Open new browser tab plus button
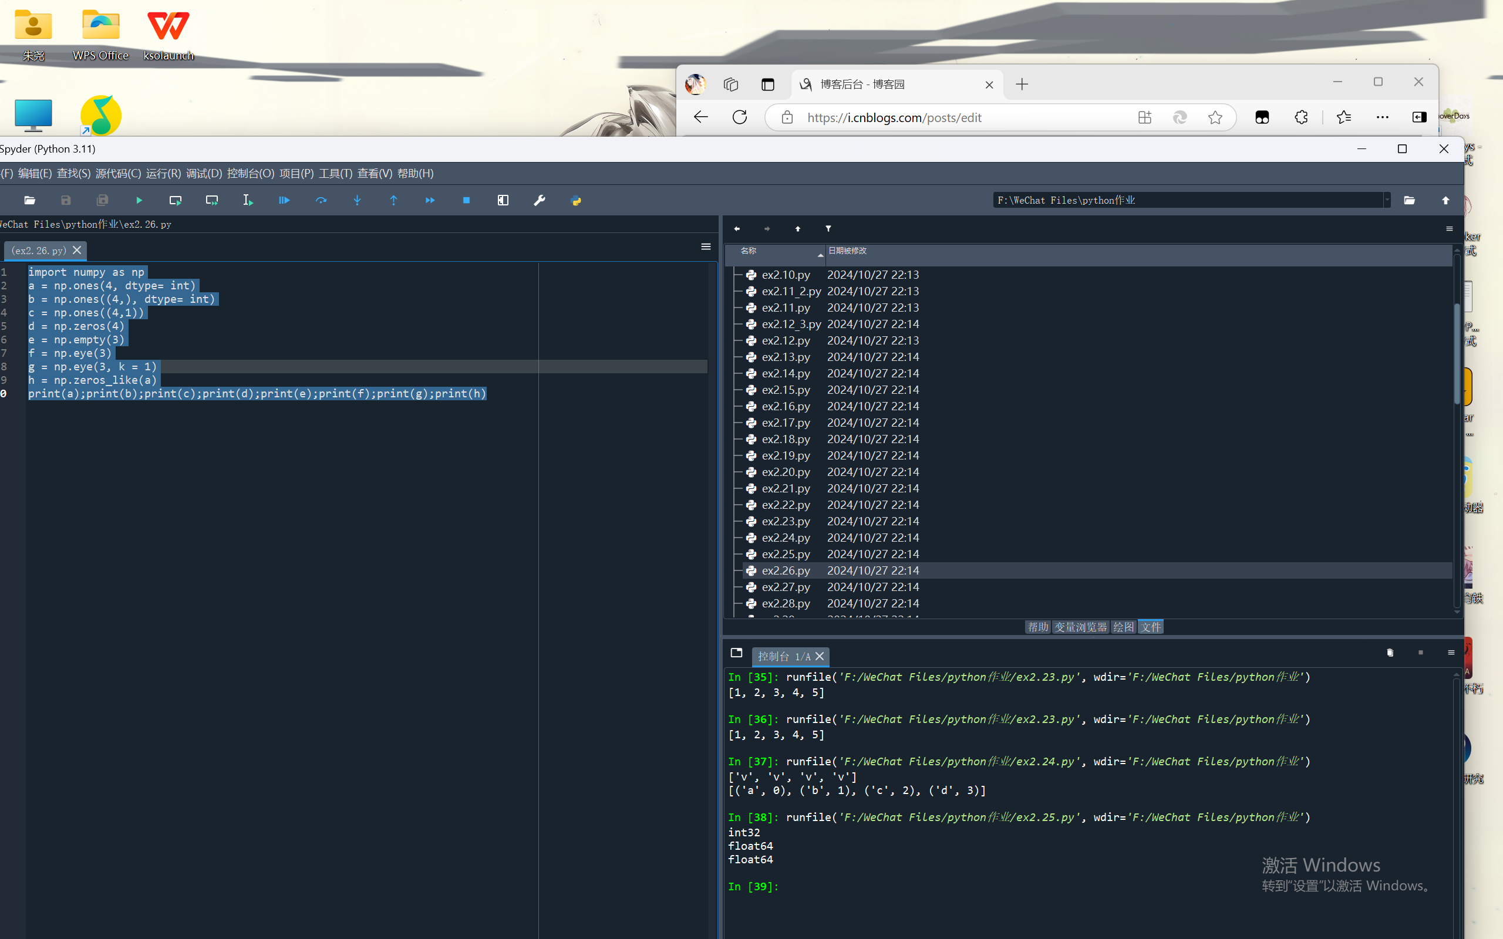The height and width of the screenshot is (939, 1503). coord(1022,84)
